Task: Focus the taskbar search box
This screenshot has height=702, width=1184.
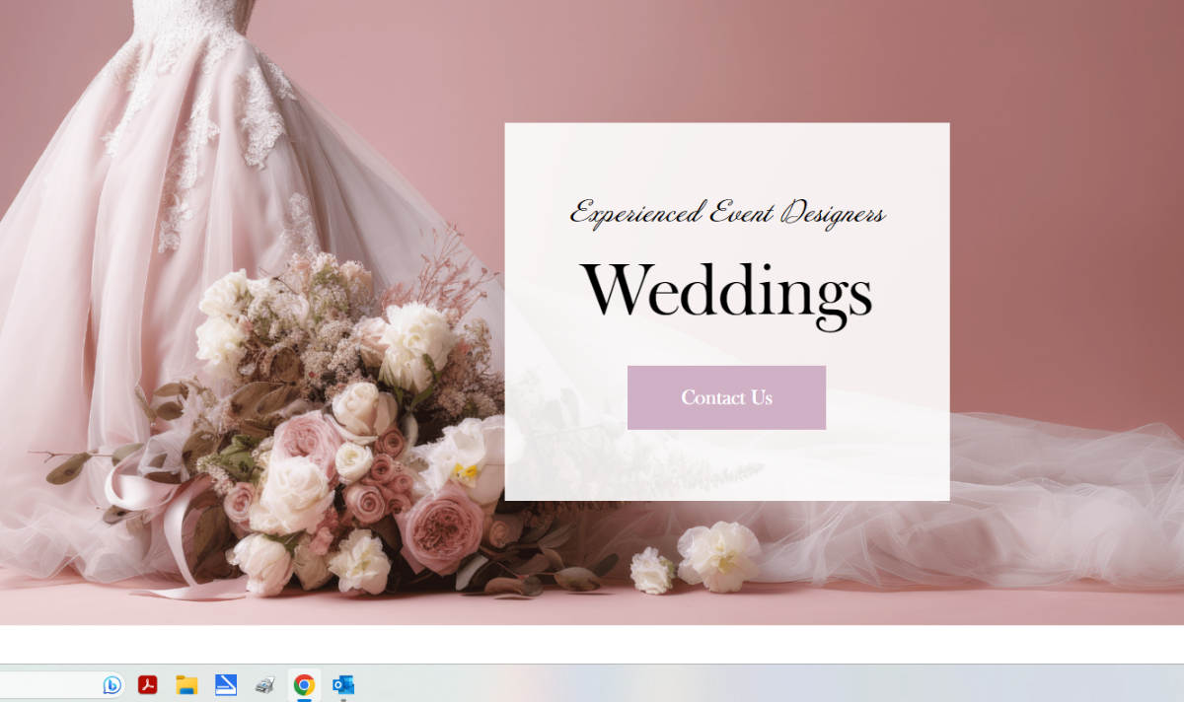Action: point(49,684)
